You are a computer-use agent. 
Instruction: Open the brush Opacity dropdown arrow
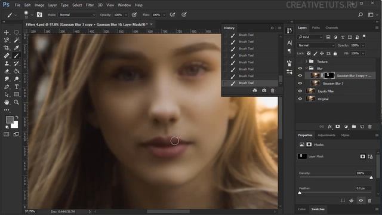[x=126, y=15]
